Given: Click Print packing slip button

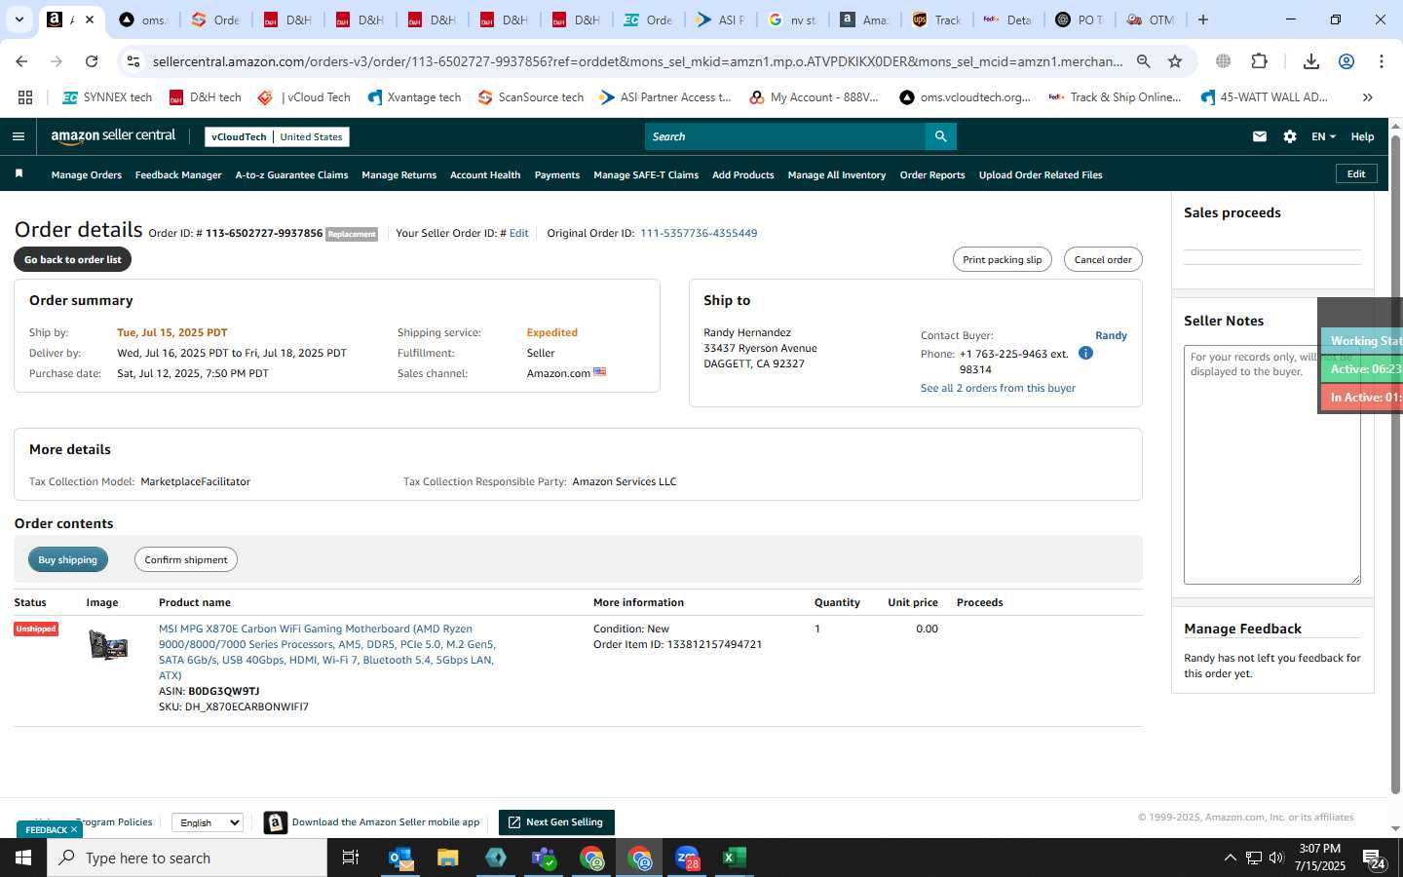Looking at the screenshot, I should pyautogui.click(x=1002, y=259).
